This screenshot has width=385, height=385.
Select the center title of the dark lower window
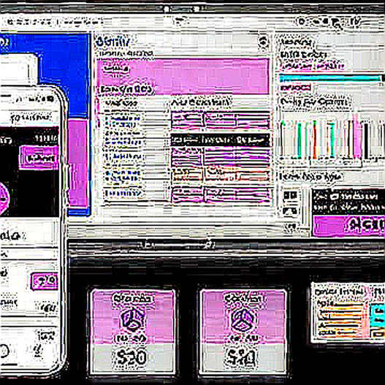tap(178, 244)
